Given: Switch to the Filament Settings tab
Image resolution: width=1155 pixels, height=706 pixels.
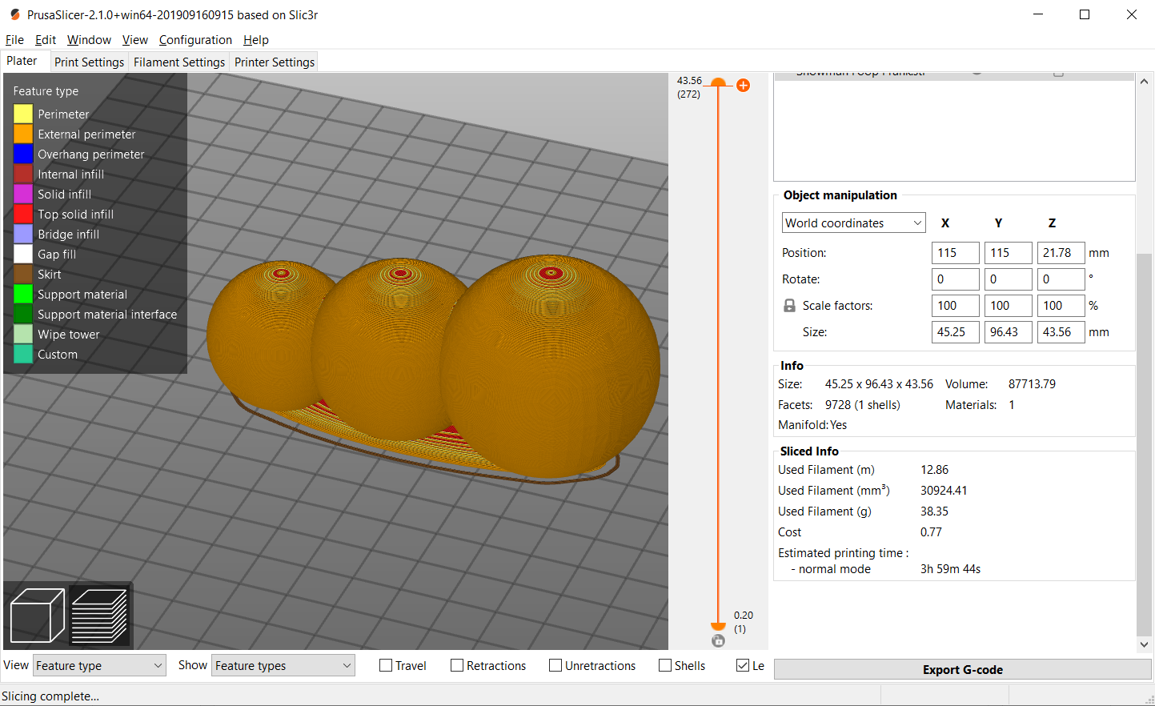Looking at the screenshot, I should (x=179, y=62).
